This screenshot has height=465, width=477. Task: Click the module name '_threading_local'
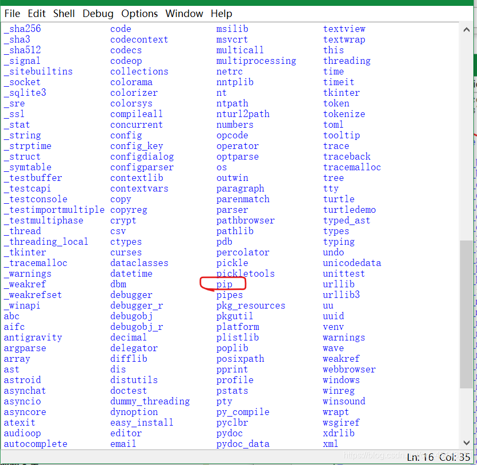(x=46, y=242)
